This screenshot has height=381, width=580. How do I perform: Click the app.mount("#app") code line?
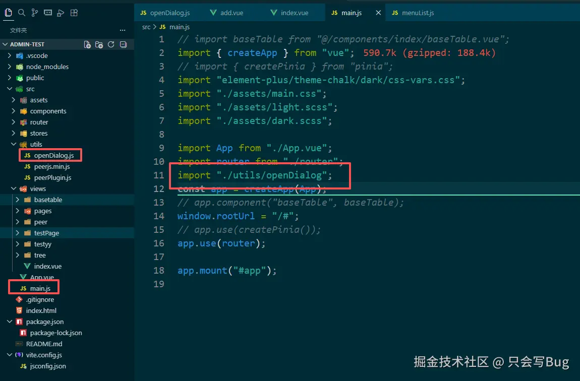[227, 271]
